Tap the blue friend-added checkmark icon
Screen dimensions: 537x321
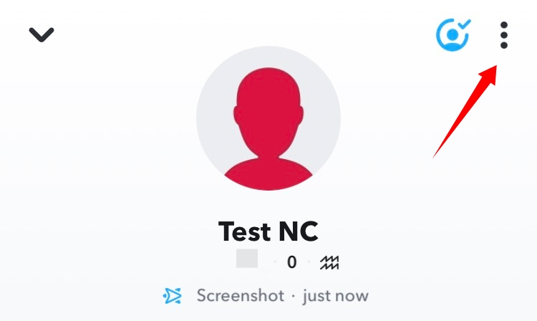(x=453, y=35)
